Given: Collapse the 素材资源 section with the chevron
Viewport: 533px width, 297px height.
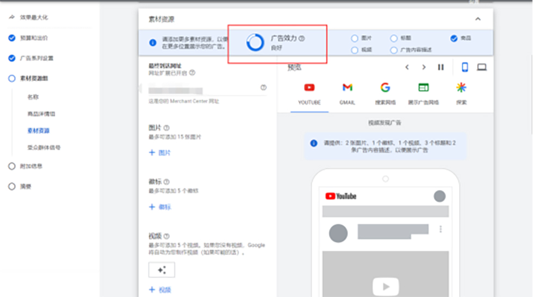Looking at the screenshot, I should tap(478, 19).
